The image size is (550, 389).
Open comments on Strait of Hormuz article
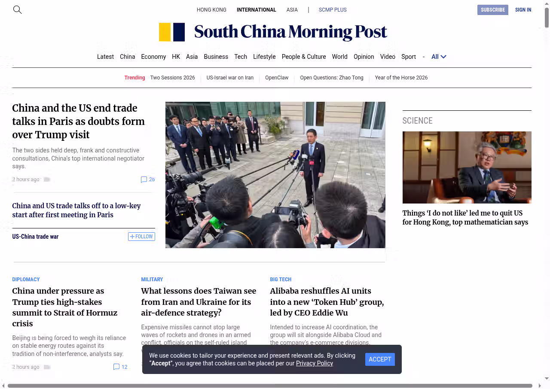[x=120, y=367]
